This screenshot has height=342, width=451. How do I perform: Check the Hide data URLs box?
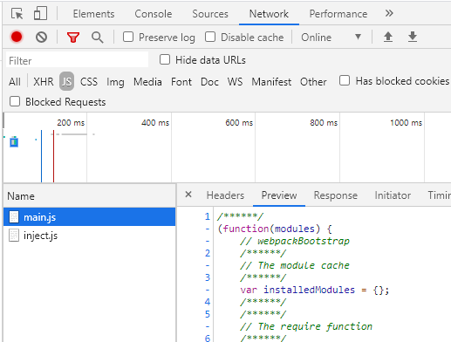coord(165,59)
